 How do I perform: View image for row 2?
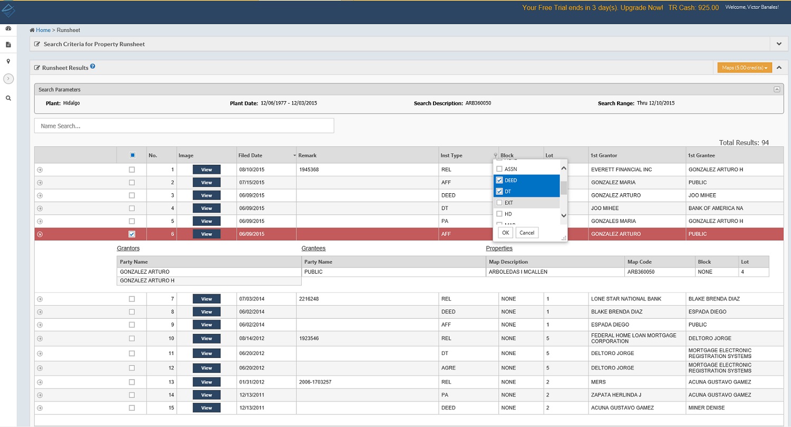click(x=207, y=183)
